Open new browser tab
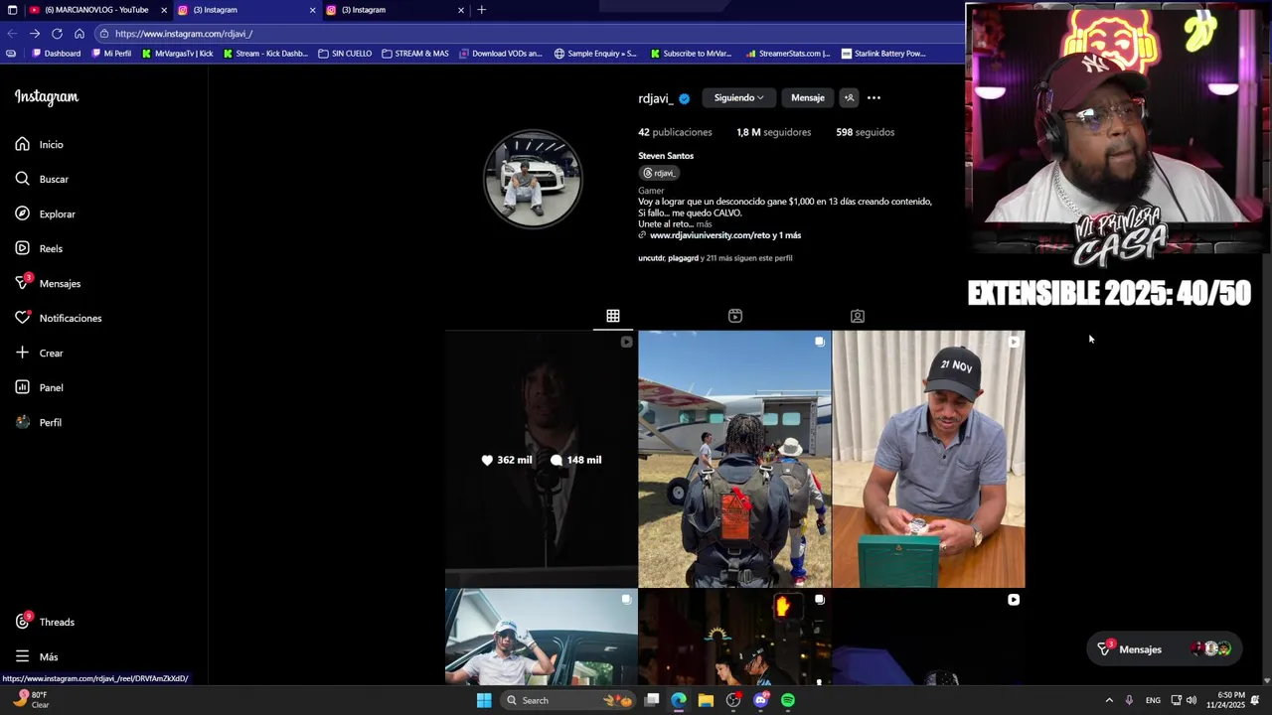 pos(481,10)
